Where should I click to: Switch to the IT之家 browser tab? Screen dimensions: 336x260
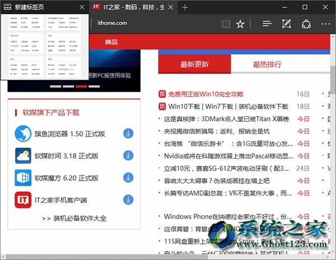point(133,7)
